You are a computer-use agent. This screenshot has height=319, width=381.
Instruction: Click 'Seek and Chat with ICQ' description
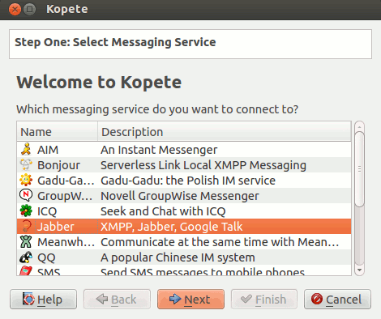[163, 211]
